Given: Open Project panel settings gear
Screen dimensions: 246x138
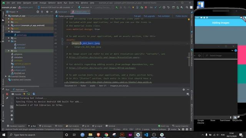Looking at the screenshot, I should tap(47, 12).
